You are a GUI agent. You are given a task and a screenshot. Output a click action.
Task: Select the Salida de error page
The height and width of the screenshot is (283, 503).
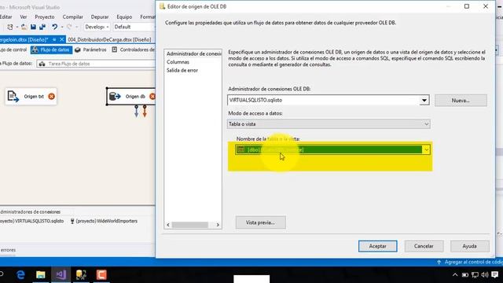click(182, 70)
